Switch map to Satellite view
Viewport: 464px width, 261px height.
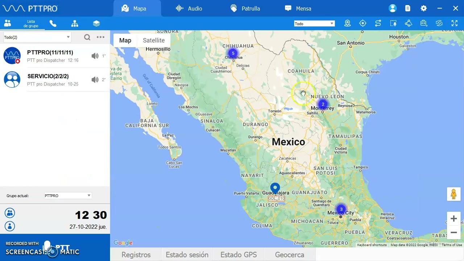pos(154,40)
